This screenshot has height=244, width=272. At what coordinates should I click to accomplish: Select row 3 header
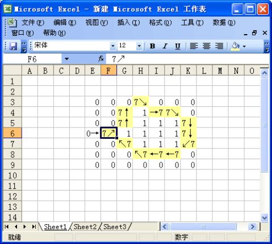click(12, 102)
